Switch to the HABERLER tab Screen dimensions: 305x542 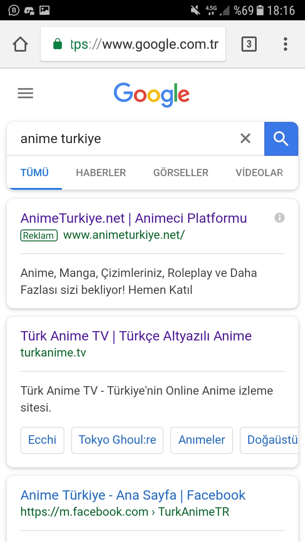coord(101,173)
